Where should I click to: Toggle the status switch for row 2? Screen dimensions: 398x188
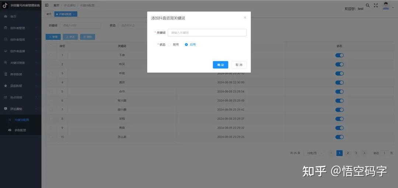point(339,64)
